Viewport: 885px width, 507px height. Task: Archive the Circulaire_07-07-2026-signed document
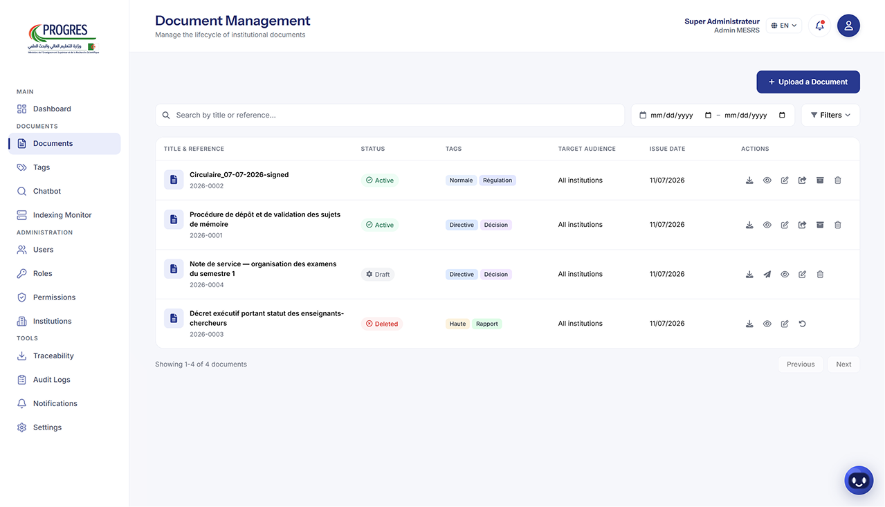[820, 181]
